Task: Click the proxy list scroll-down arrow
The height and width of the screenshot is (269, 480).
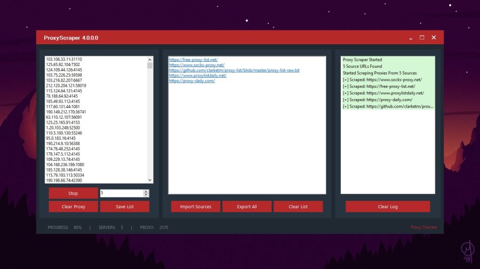Action: click(150, 181)
